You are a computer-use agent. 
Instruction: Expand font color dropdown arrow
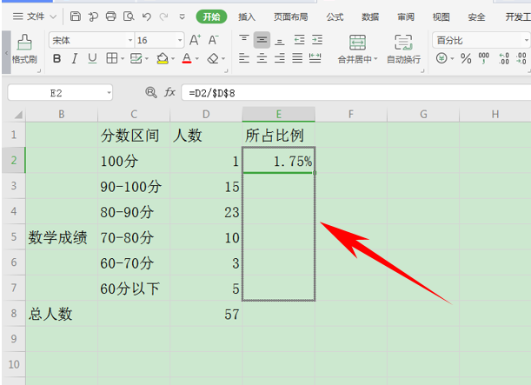coord(196,59)
